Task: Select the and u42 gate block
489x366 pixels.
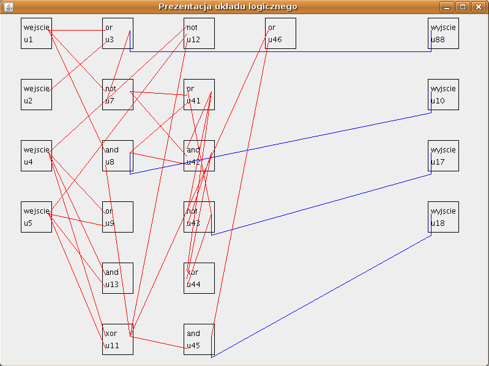Action: pyautogui.click(x=200, y=155)
